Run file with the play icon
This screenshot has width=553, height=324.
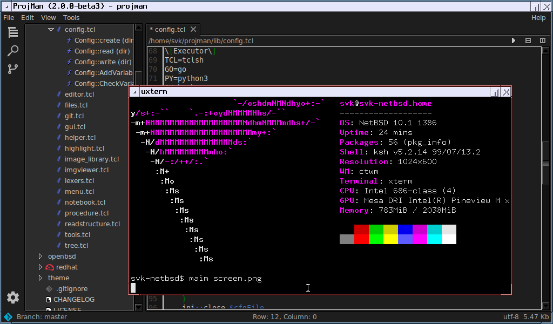pyautogui.click(x=514, y=41)
